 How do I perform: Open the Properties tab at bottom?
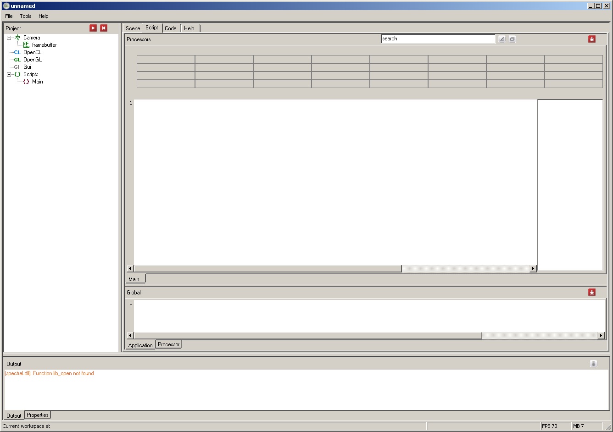[x=38, y=415]
